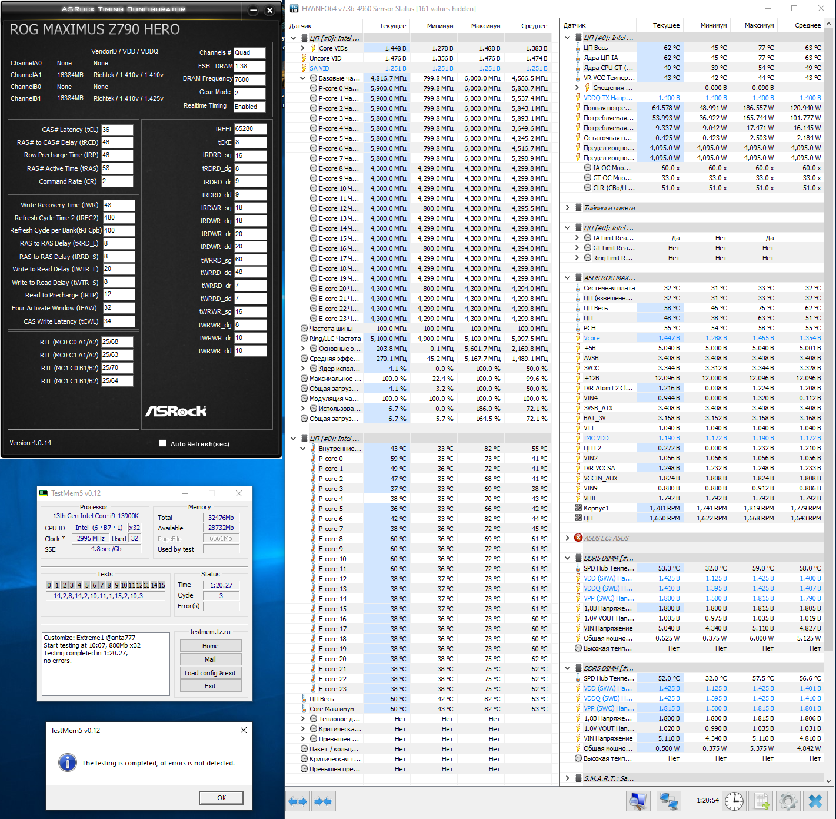836x819 pixels.
Task: Click the Home button in TestMem5
Action: (211, 646)
